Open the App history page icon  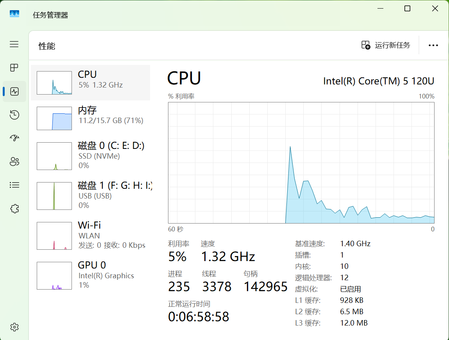pyautogui.click(x=14, y=115)
